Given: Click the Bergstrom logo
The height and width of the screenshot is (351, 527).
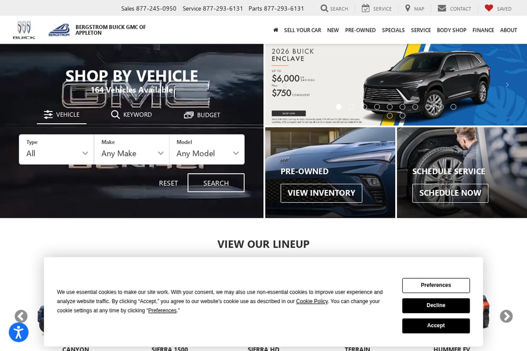Looking at the screenshot, I should [x=59, y=30].
